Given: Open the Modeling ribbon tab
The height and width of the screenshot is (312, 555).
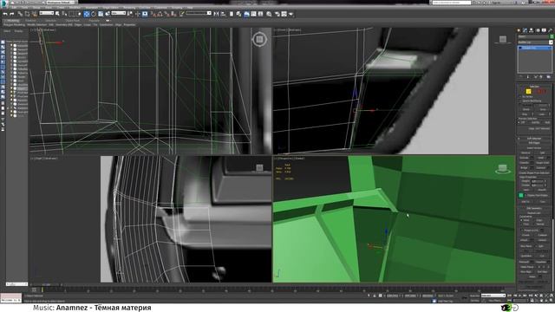Looking at the screenshot, I should [13, 21].
